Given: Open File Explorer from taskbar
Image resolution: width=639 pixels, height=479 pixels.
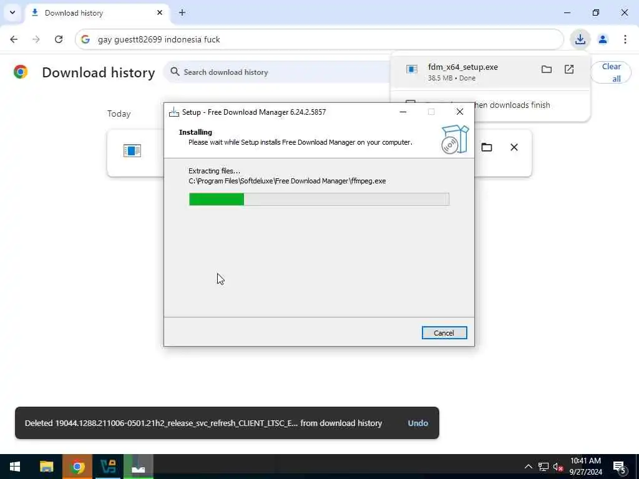Looking at the screenshot, I should [46, 467].
